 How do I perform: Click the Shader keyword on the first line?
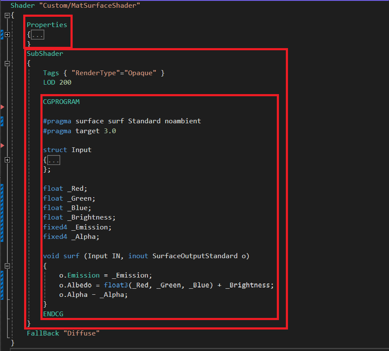point(23,6)
